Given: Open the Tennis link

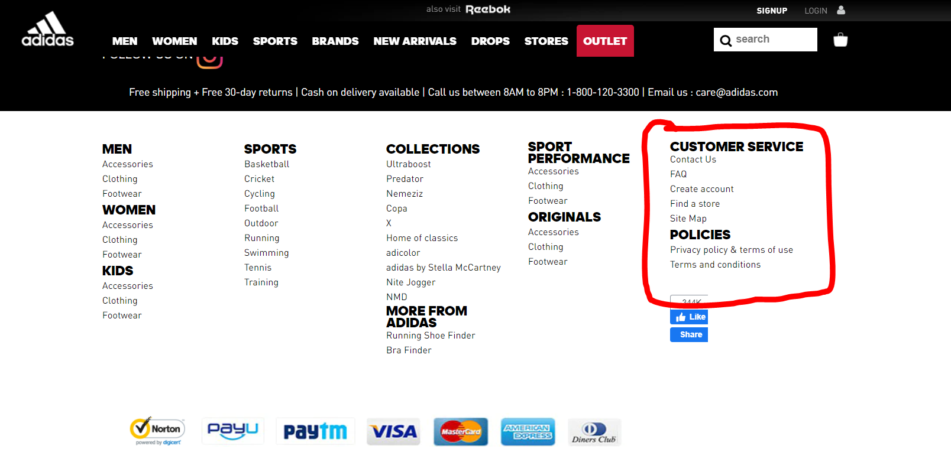Looking at the screenshot, I should tap(258, 268).
